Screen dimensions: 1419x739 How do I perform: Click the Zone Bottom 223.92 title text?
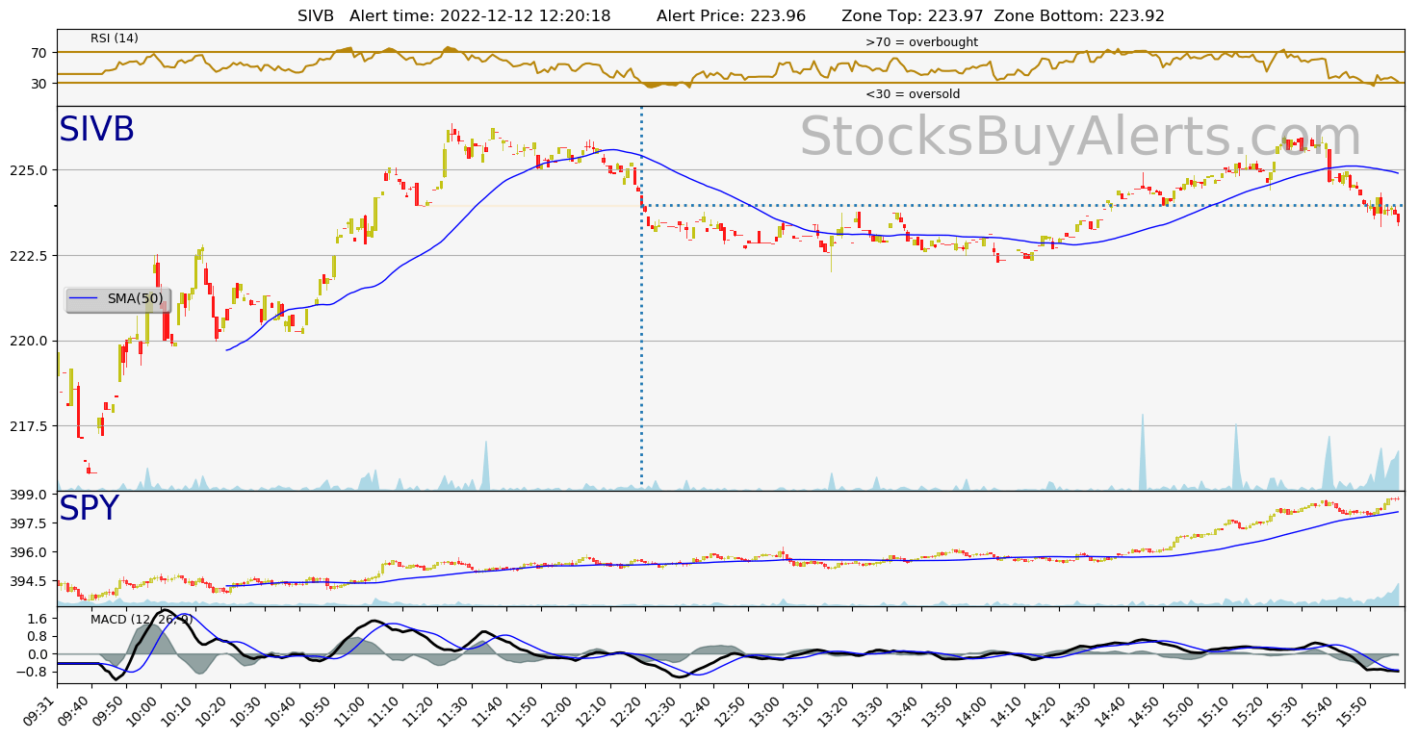click(x=1079, y=15)
